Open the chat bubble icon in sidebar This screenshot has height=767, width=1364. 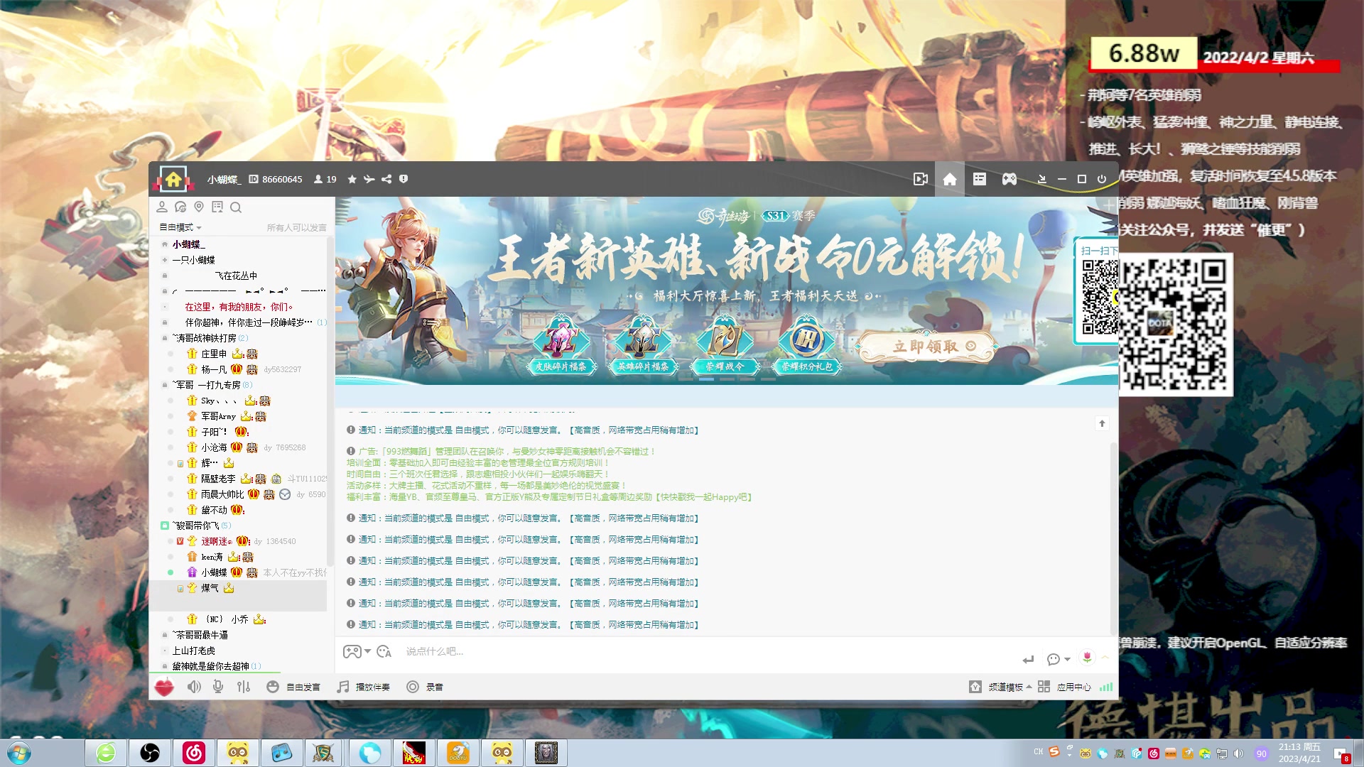click(180, 207)
